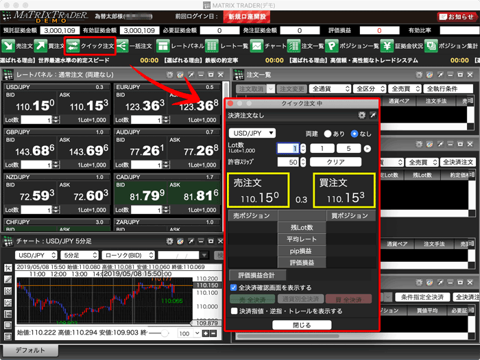Open ポジション一覧 position list
The width and height of the screenshot is (480, 360).
click(352, 46)
